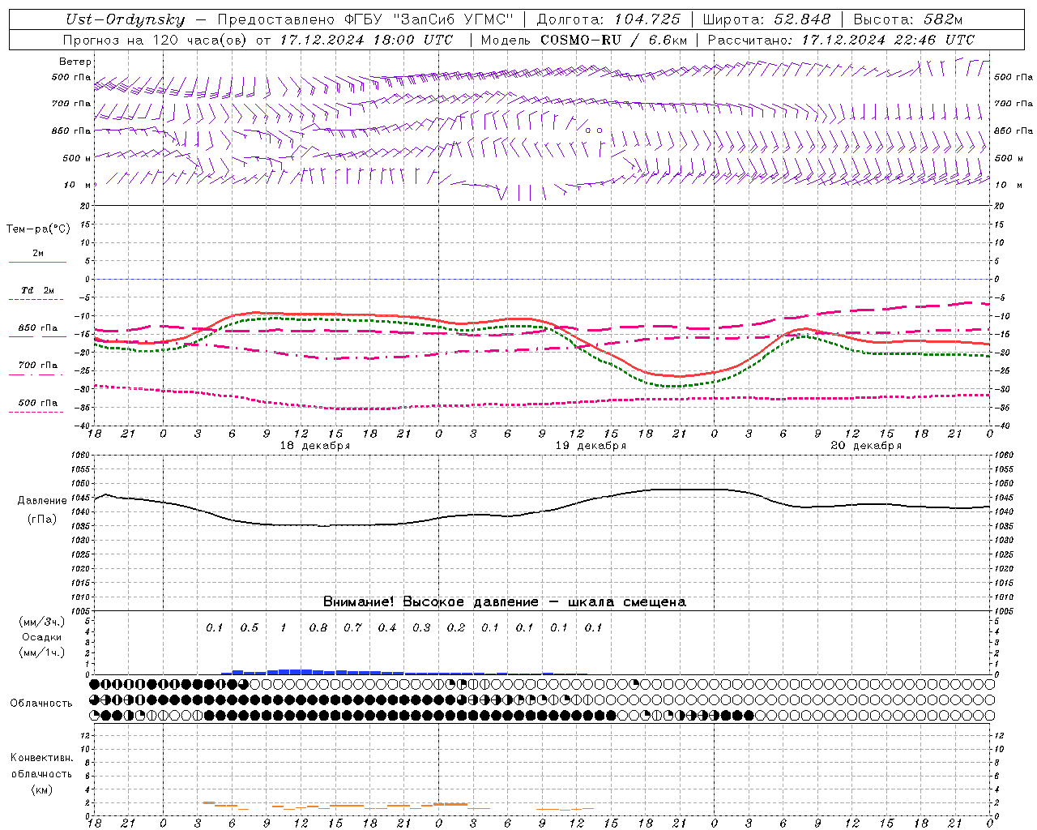
Task: Select the provider text "ЗапСиб УГМС"
Action: click(x=452, y=20)
